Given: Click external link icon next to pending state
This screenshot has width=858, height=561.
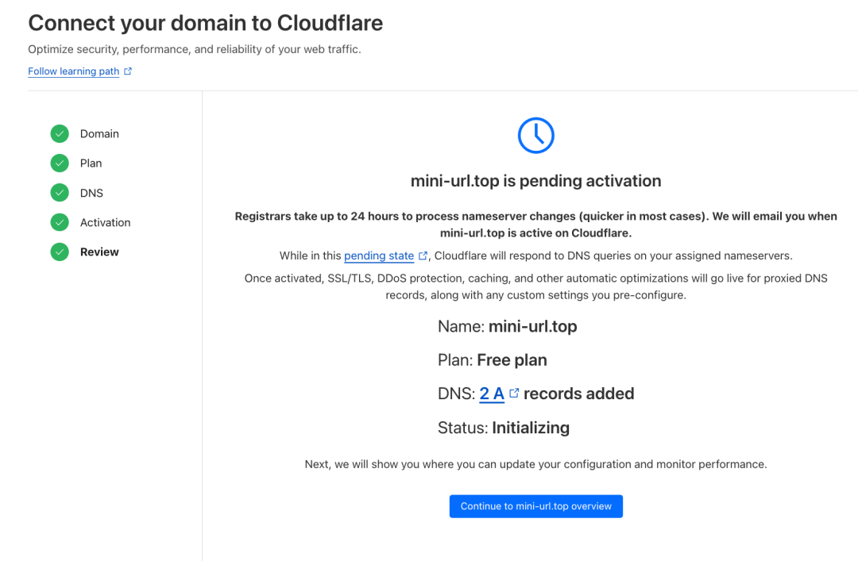Looking at the screenshot, I should click(x=423, y=256).
